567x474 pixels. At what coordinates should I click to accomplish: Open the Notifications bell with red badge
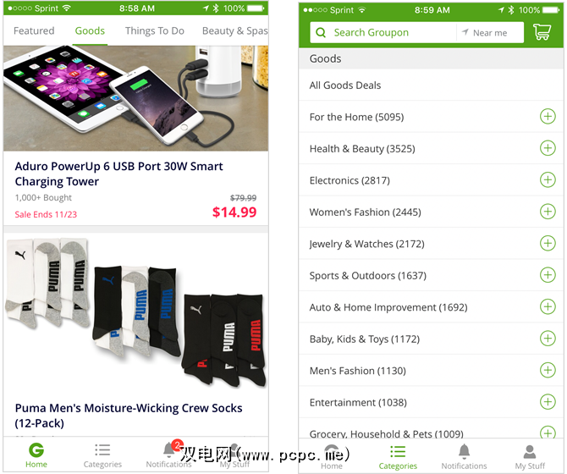tap(169, 449)
